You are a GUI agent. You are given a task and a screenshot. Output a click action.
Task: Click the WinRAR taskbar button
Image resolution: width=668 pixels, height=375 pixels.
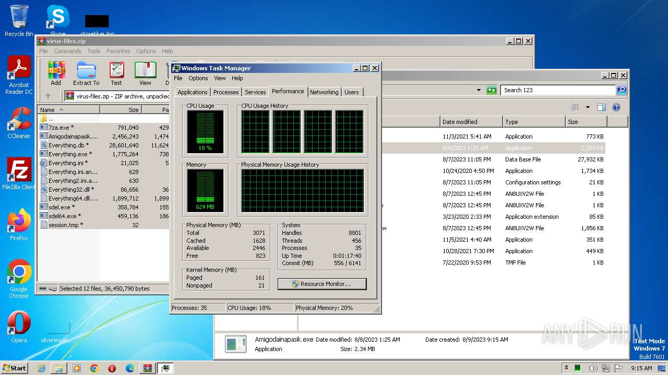tap(147, 368)
